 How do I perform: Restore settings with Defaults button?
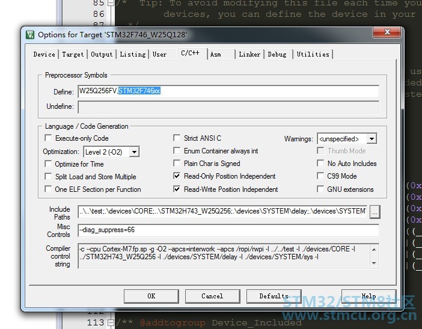(274, 296)
